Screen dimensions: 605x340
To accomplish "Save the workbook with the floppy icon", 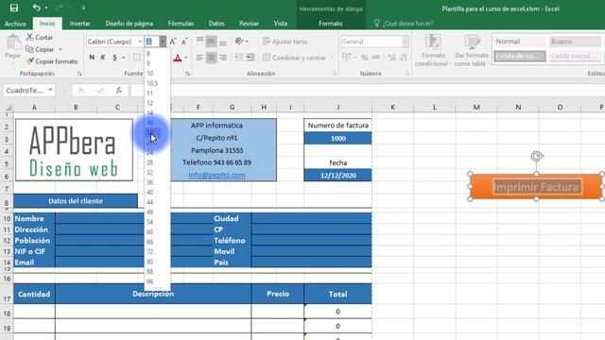I will (14, 8).
